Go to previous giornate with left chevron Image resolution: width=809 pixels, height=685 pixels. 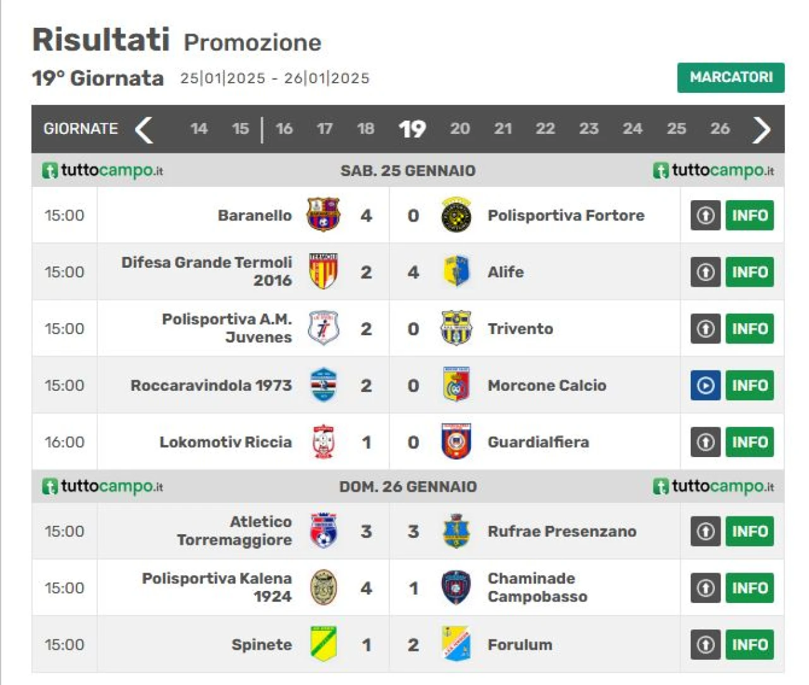(x=144, y=129)
